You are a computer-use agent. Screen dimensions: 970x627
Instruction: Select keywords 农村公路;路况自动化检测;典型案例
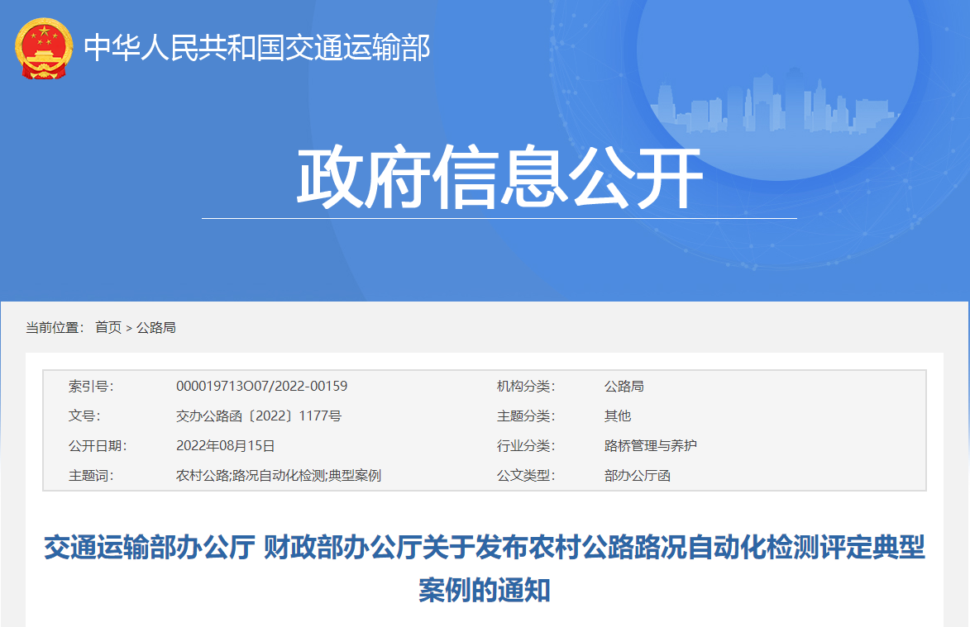click(x=279, y=476)
